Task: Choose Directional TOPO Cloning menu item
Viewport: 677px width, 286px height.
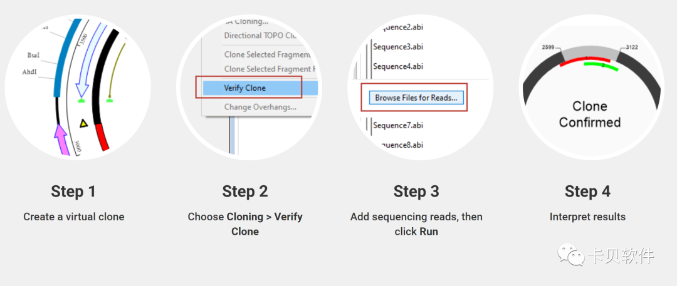Action: pos(260,36)
